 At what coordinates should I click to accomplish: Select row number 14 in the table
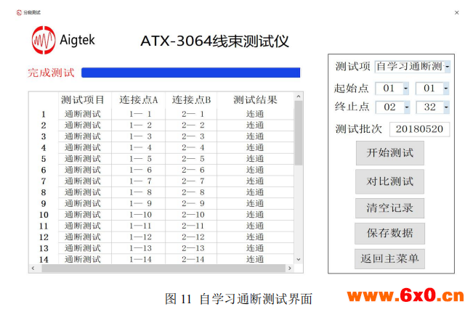point(44,260)
